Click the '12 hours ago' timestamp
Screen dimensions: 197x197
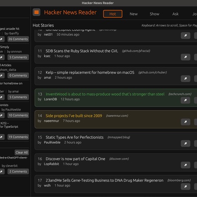click(70, 99)
